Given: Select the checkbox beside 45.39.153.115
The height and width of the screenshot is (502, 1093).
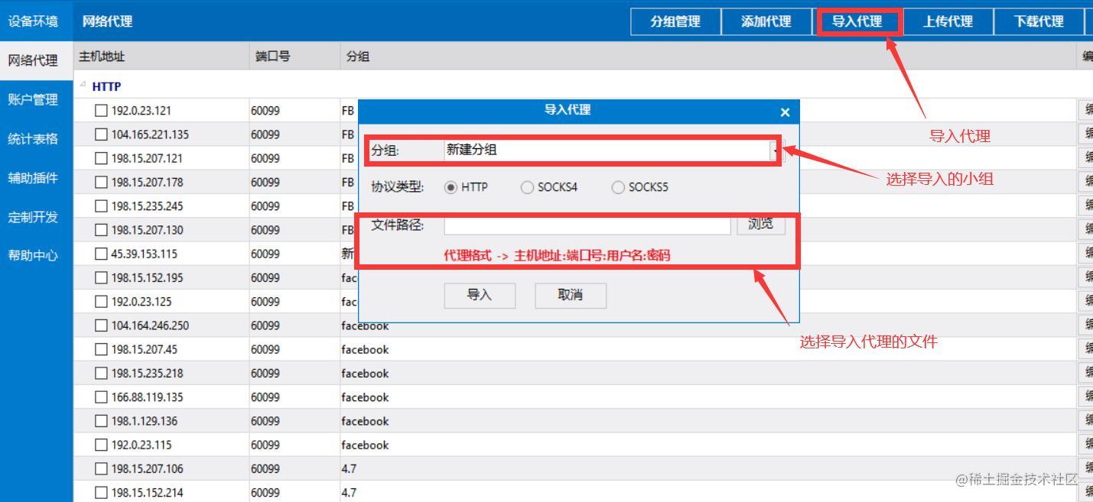Looking at the screenshot, I should coord(101,254).
